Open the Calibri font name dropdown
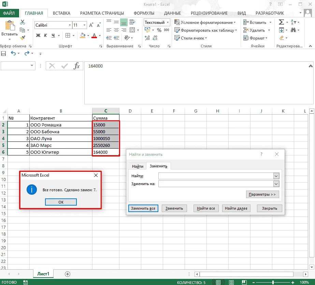Screen dimensions: 315x285 (x=70, y=25)
